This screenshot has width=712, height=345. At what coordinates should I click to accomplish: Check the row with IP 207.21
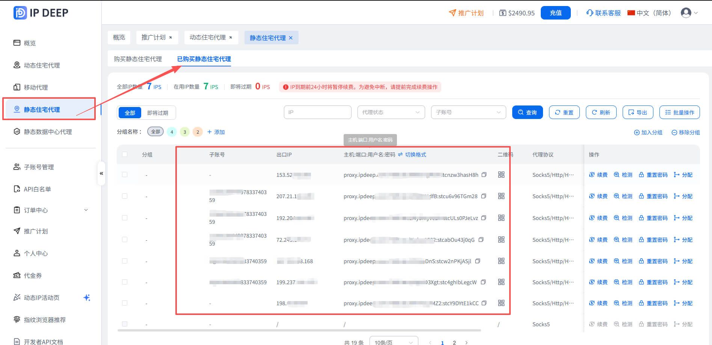tap(125, 196)
